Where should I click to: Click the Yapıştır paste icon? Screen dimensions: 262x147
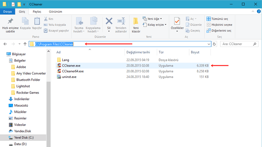pyautogui.click(x=37, y=21)
